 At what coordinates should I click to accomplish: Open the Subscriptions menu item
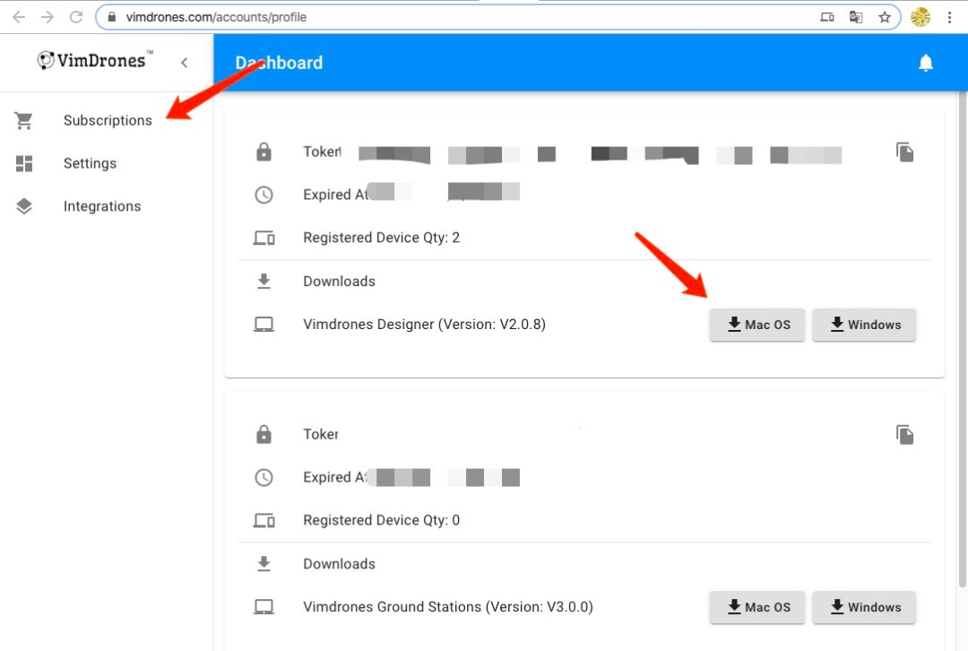pos(108,120)
